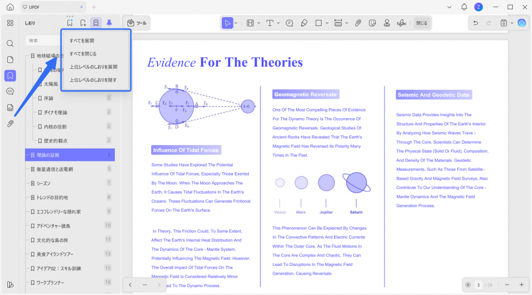Click the bookmark 検索 search field
Viewport: 532px width, 295px height.
point(44,41)
